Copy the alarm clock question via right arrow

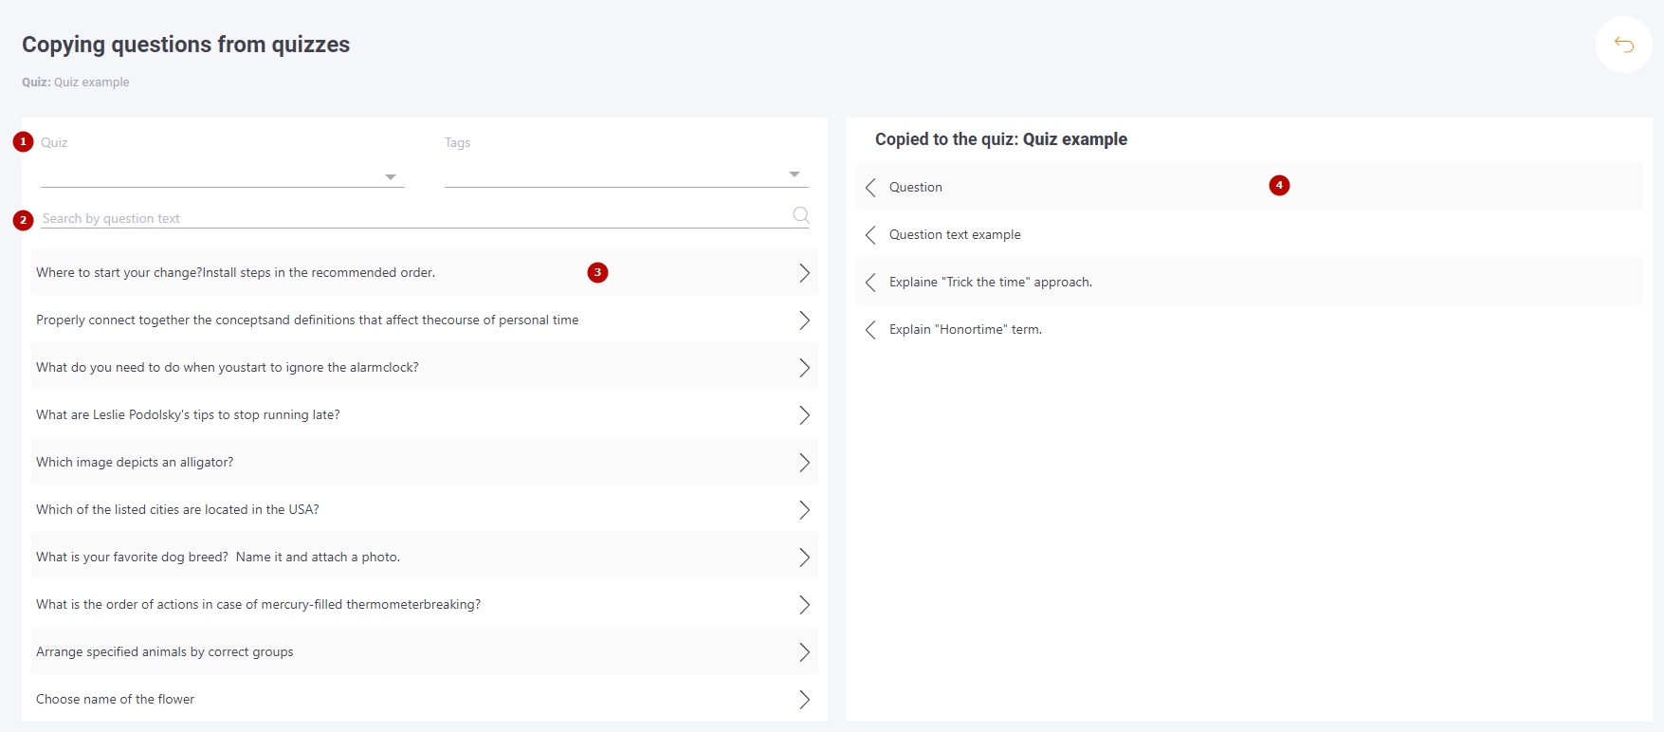tap(804, 368)
